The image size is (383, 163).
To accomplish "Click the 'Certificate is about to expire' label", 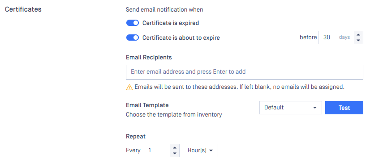I will pyautogui.click(x=181, y=38).
